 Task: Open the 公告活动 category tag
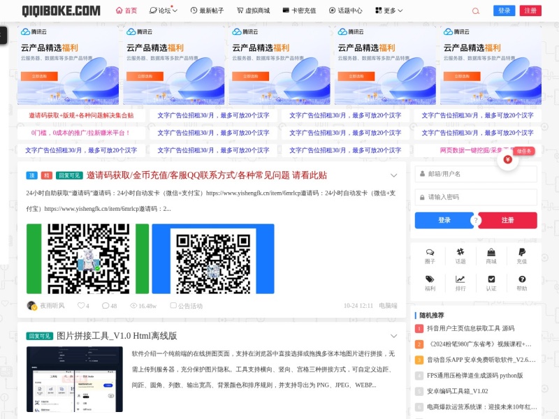[x=187, y=306]
